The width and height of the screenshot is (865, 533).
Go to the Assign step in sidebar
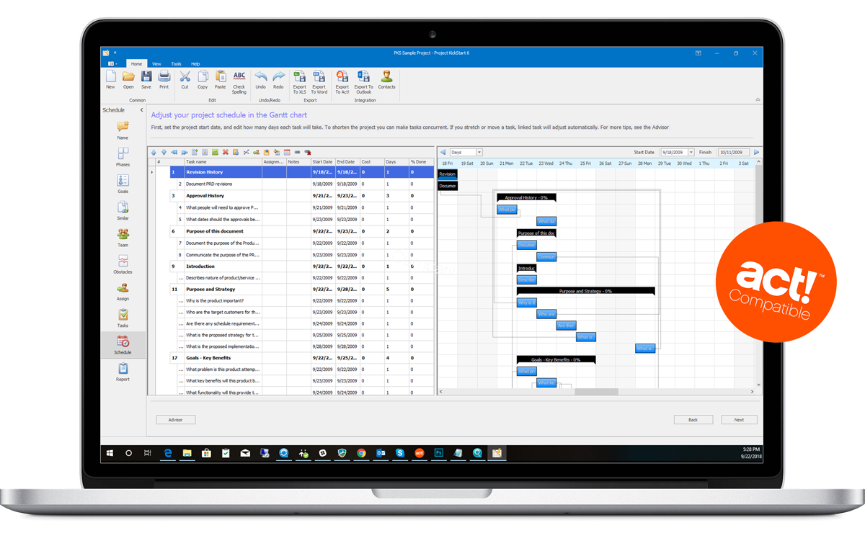[x=123, y=291]
